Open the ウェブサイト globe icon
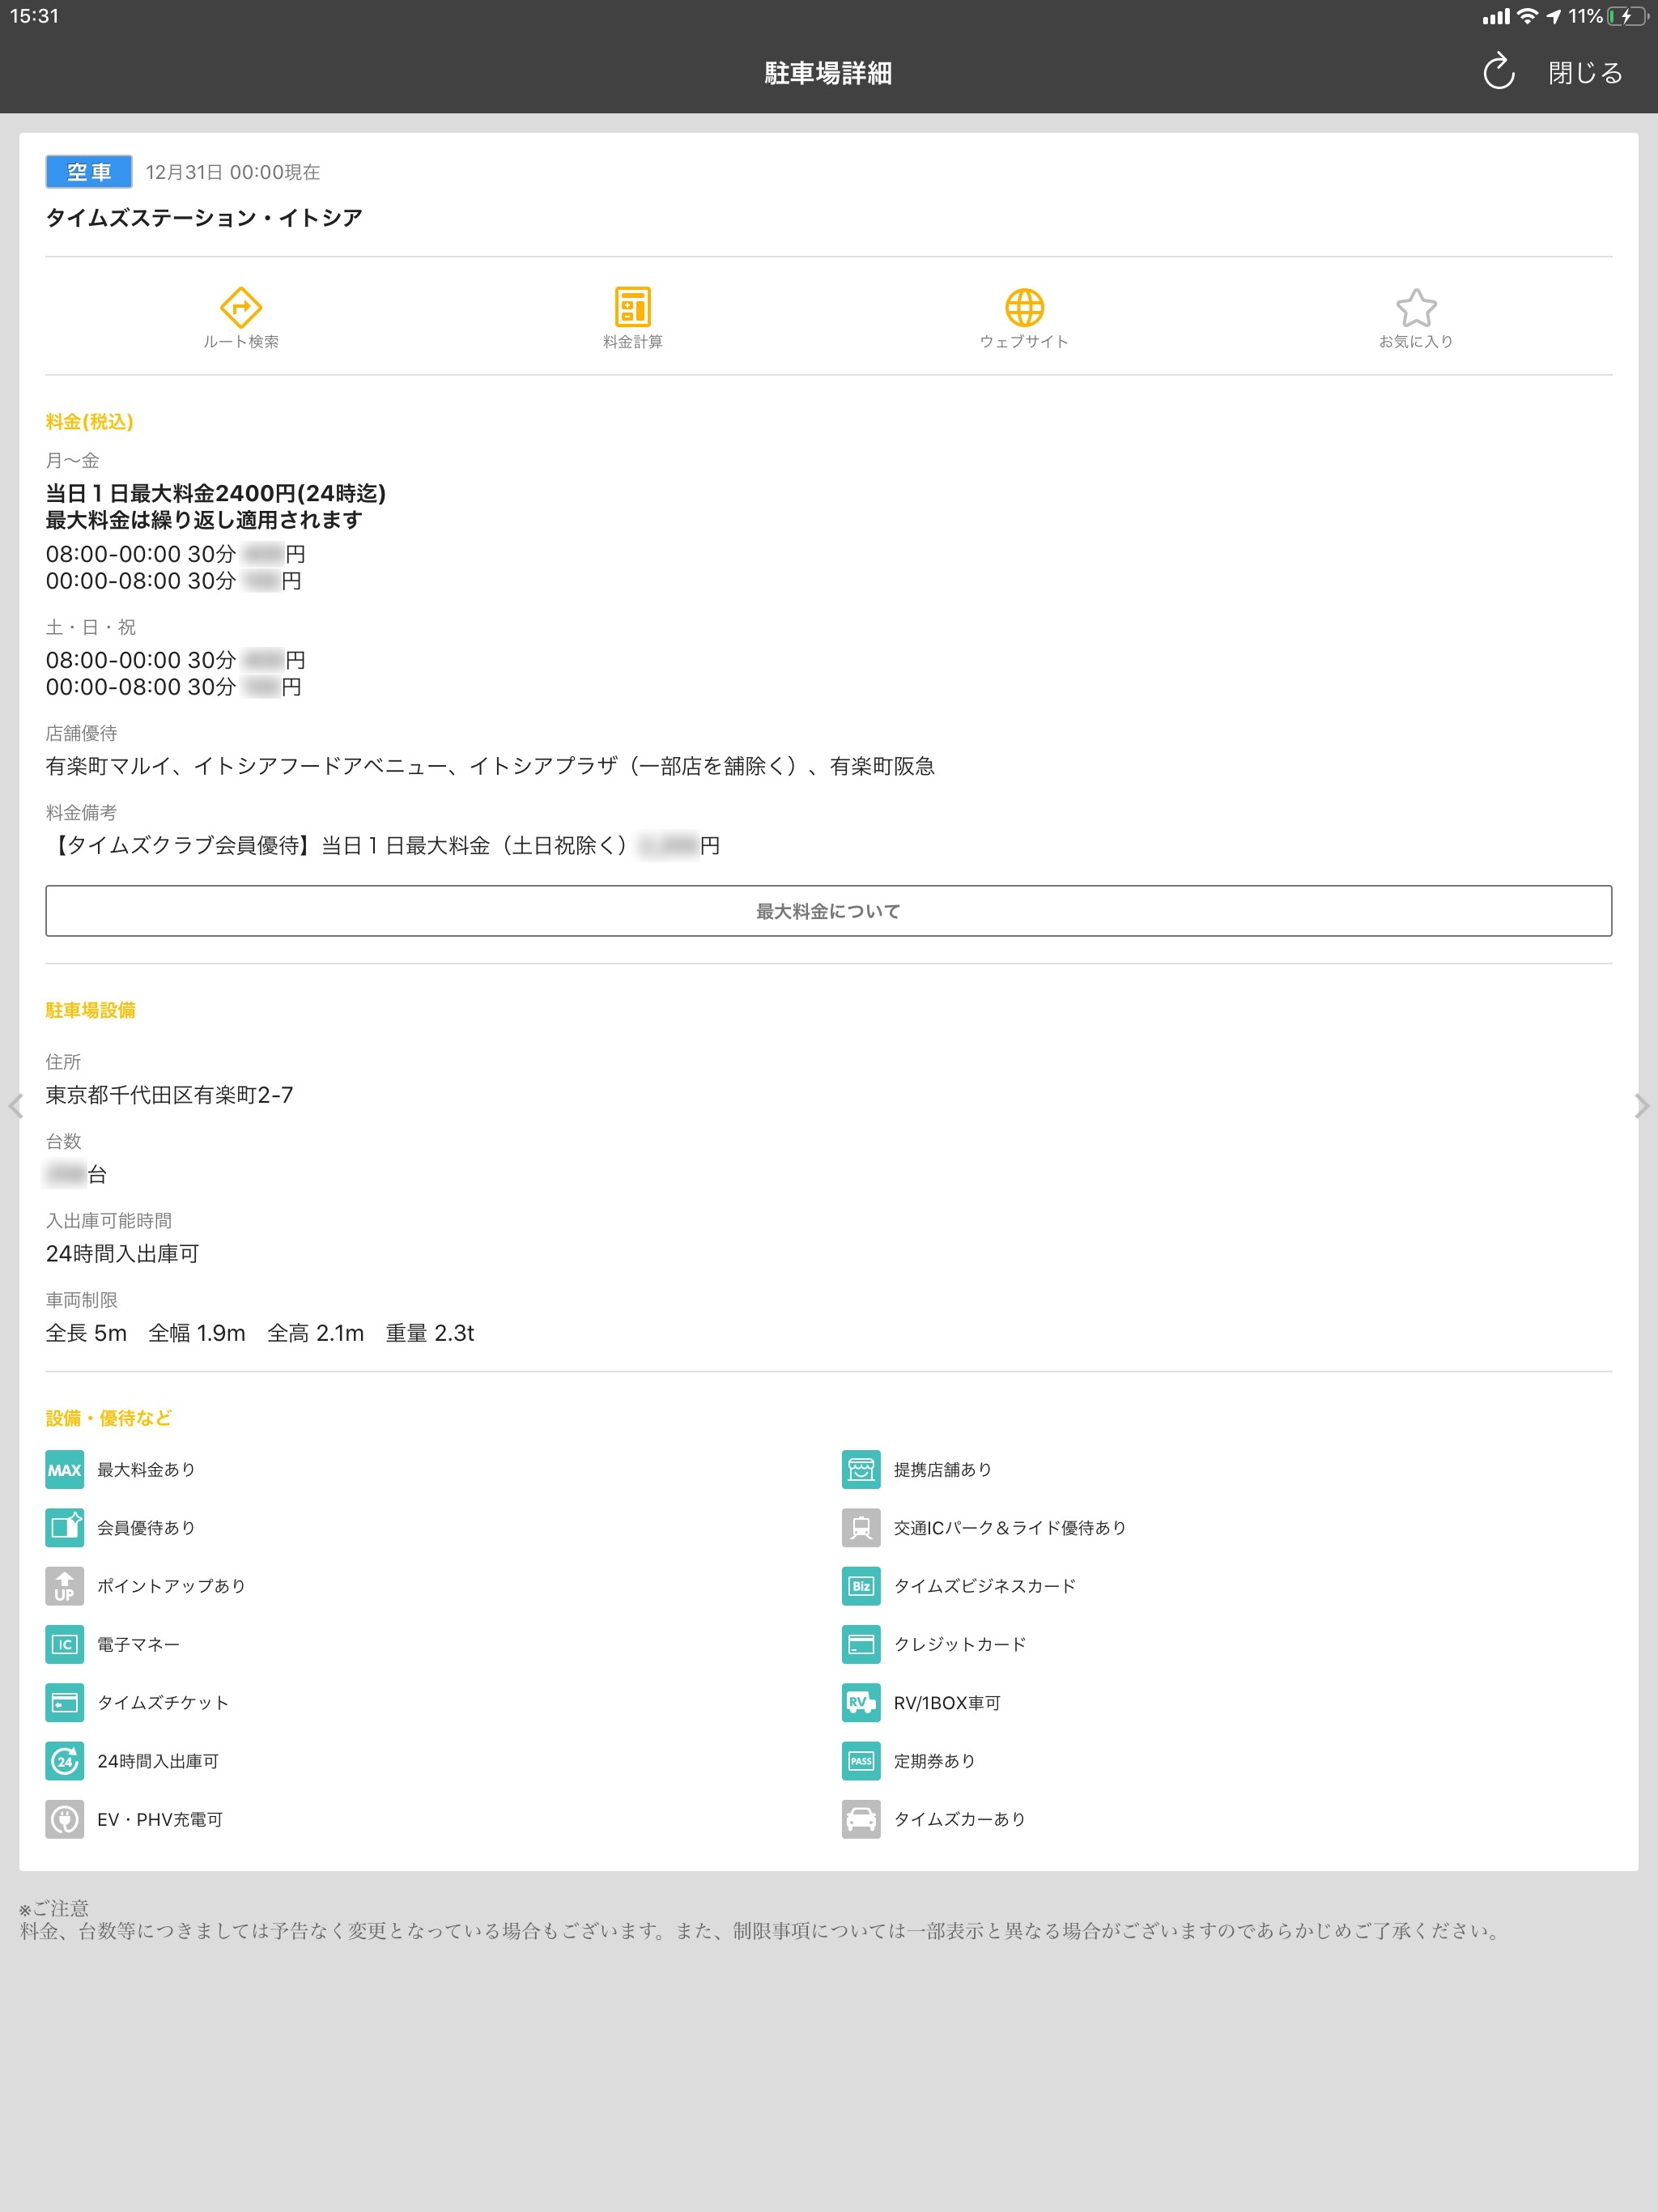This screenshot has height=2212, width=1658. (x=1024, y=310)
